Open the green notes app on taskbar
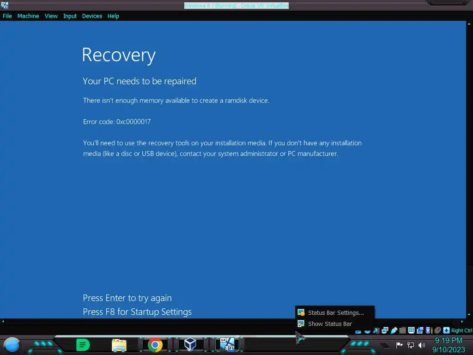 83,345
